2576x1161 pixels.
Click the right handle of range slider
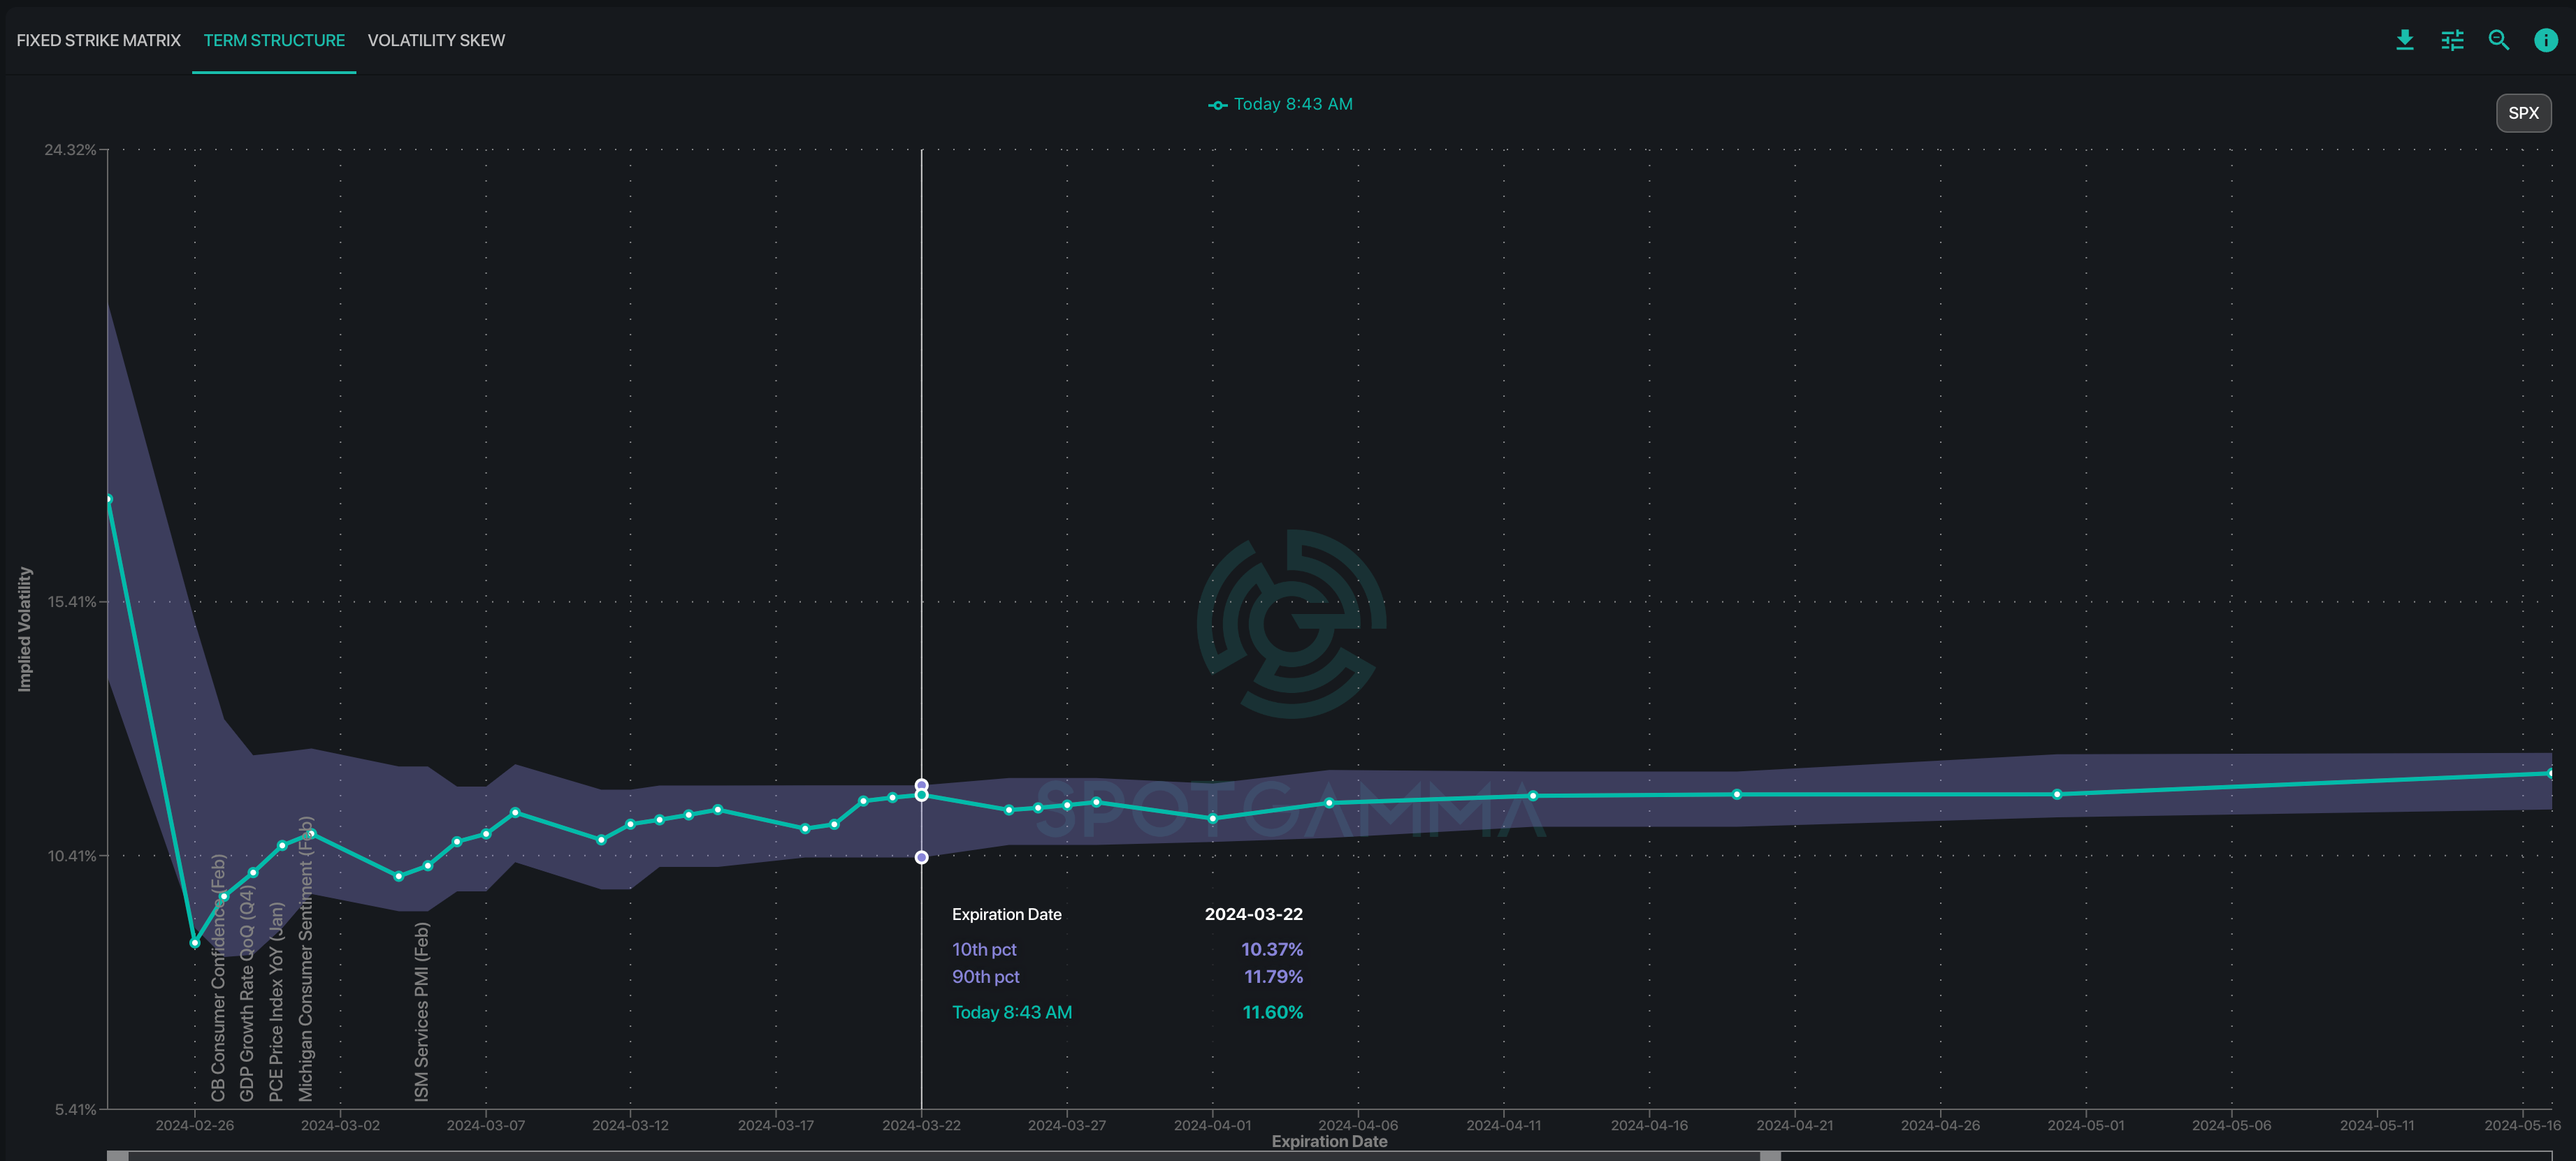coord(1770,1156)
